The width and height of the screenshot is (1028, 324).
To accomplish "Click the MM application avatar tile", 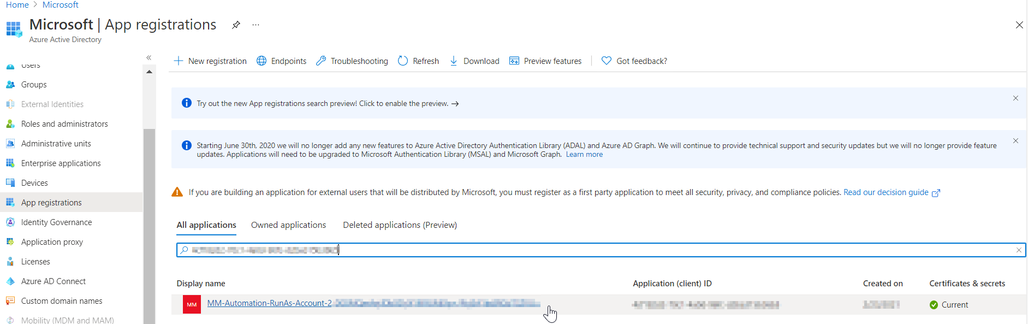I will click(192, 304).
